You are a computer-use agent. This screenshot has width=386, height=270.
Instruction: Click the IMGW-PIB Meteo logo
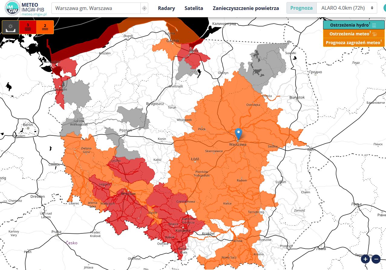pyautogui.click(x=12, y=8)
